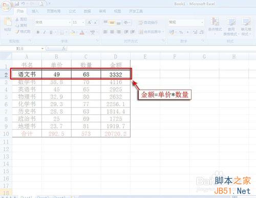Viewport: 256px width, 198px height.
Task: Expand the Name Box dropdown arrow
Action: point(42,48)
